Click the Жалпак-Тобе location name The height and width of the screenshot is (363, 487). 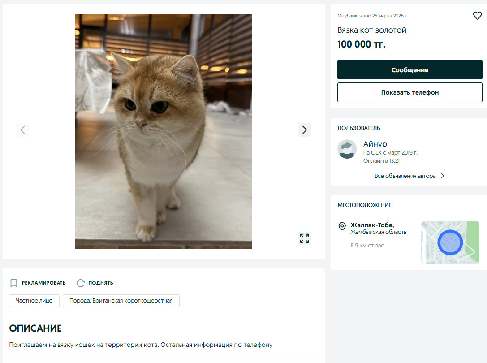(372, 225)
